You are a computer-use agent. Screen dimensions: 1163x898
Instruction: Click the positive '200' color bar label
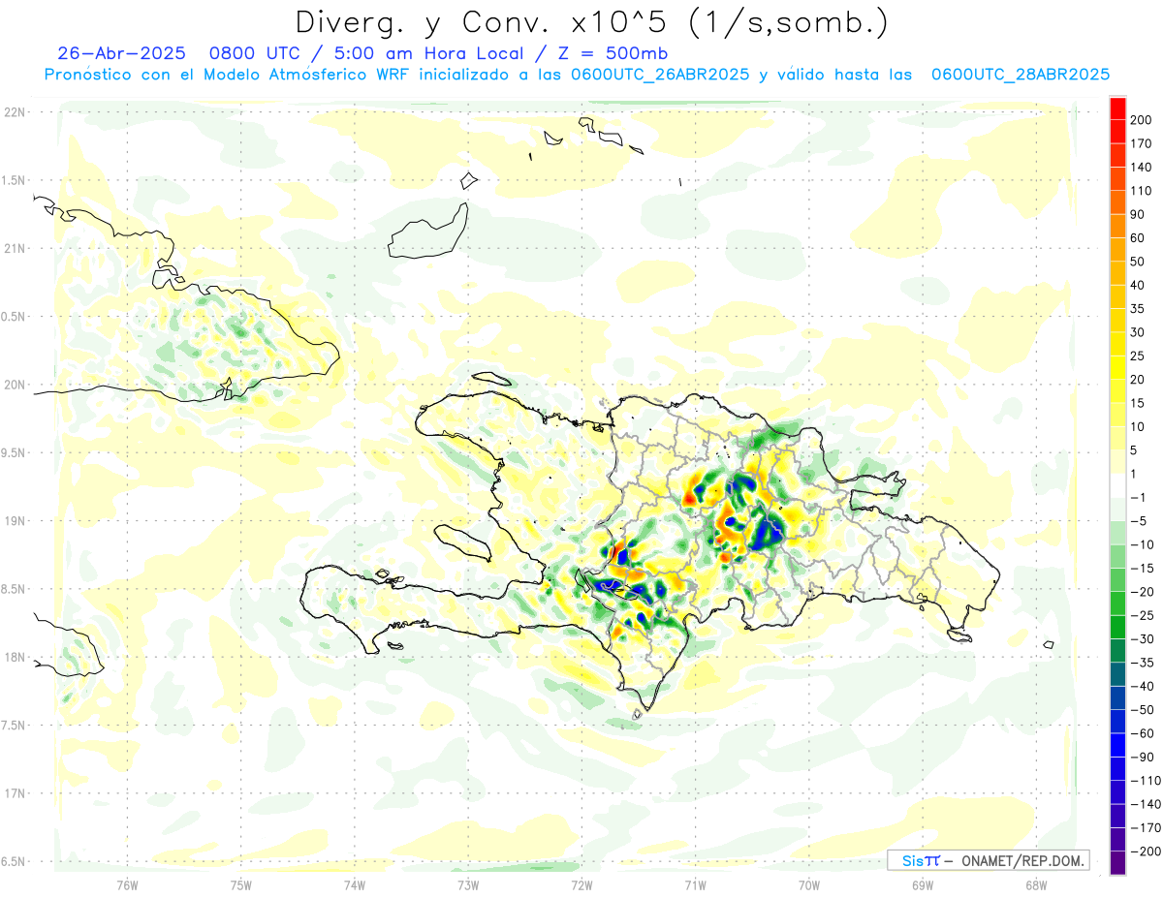tap(1142, 120)
